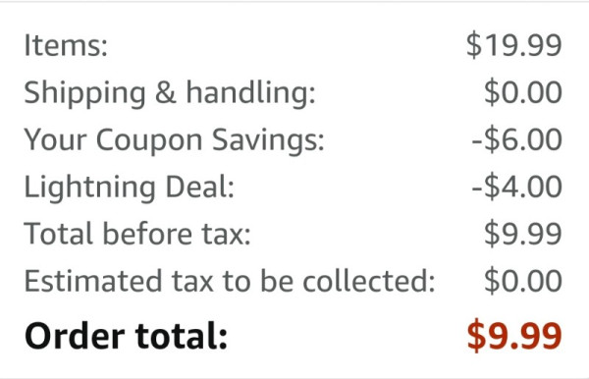Click the word Savings in Coupon Savings
The image size is (589, 379).
(268, 140)
